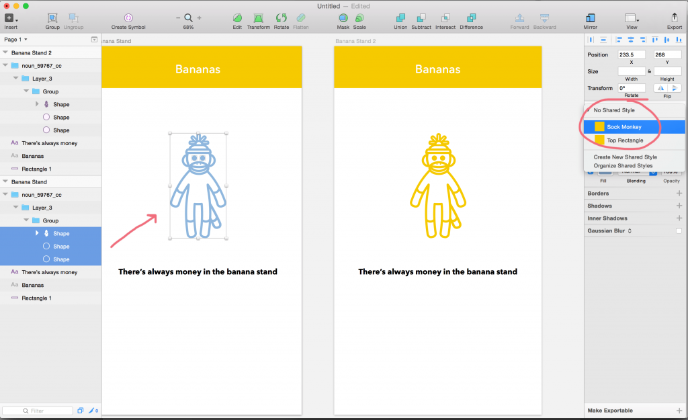Click the Difference boolean operation icon
Viewport: 688px width, 420px height.
coord(471,18)
